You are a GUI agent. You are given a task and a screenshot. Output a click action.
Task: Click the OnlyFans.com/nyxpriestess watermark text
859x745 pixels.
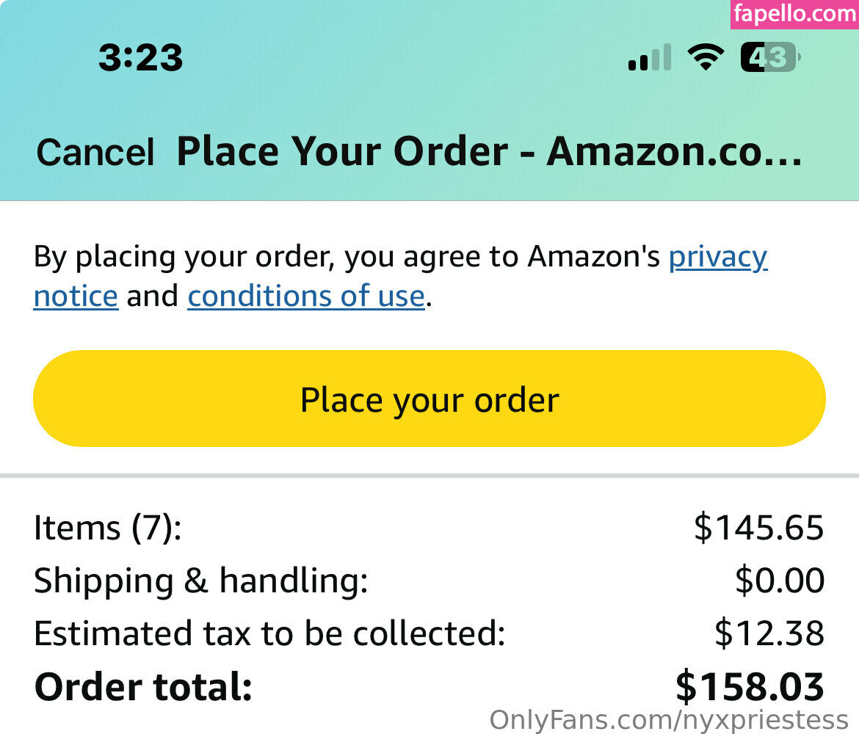669,720
